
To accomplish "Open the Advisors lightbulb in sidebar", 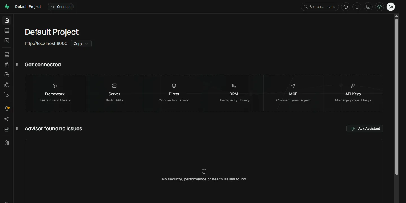I will pyautogui.click(x=7, y=109).
